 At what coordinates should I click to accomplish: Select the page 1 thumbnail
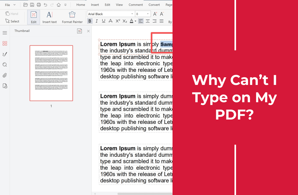[x=51, y=73]
